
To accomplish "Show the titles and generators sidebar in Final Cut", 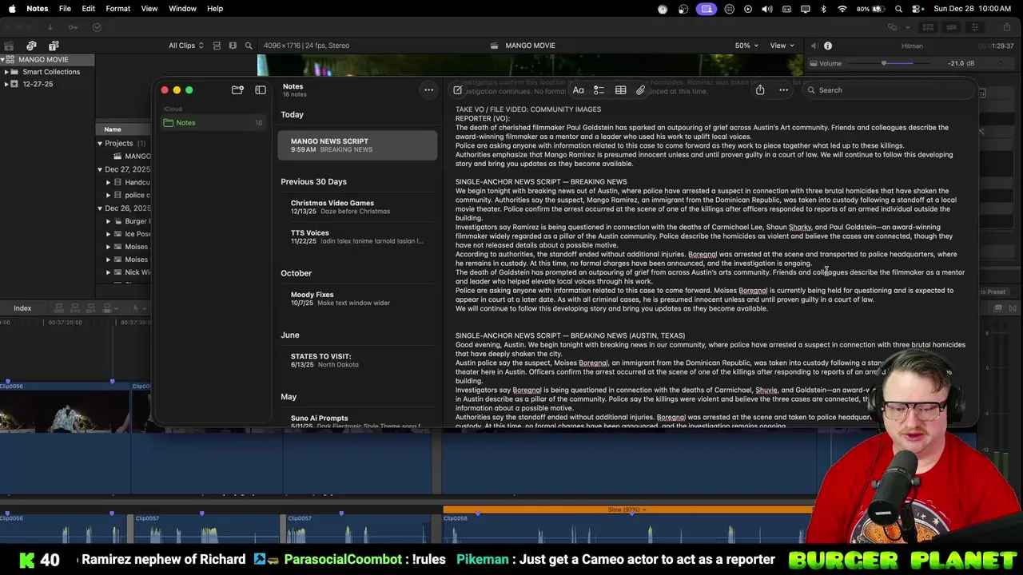I will [54, 46].
